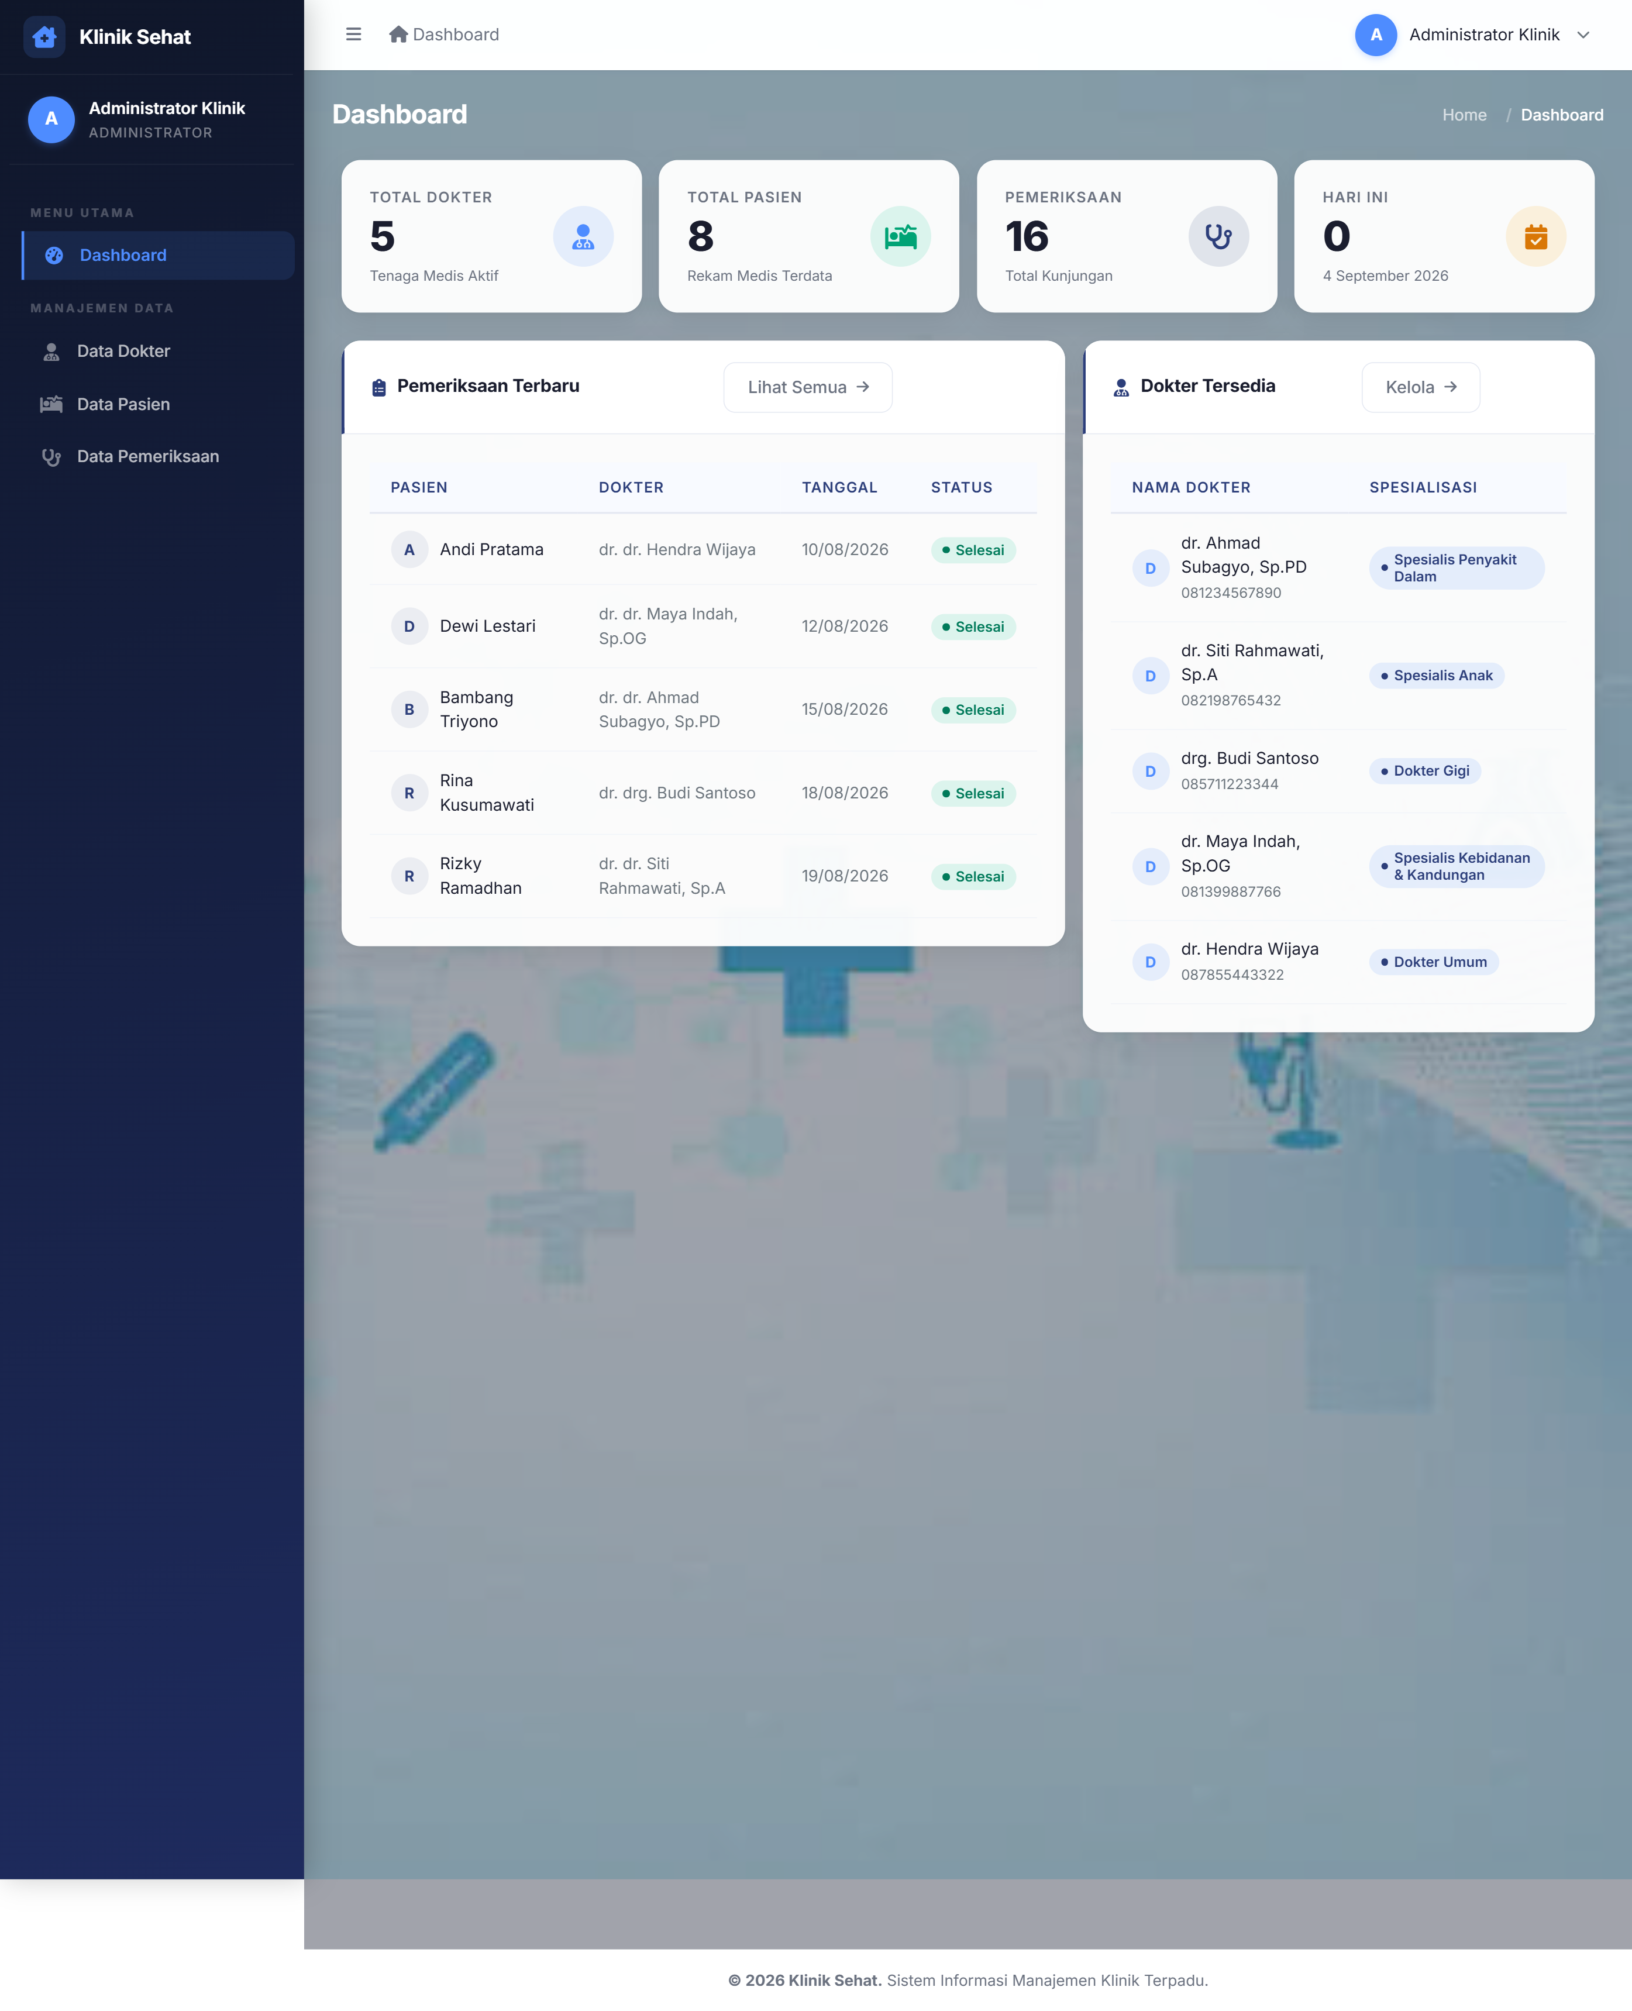Click the Spesialis Penyakit Dalam badge

coord(1456,568)
